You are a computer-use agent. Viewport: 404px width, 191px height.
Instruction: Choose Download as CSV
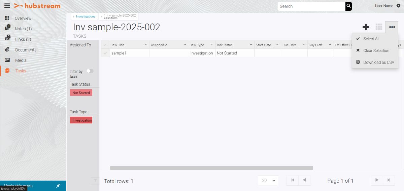[x=375, y=62]
